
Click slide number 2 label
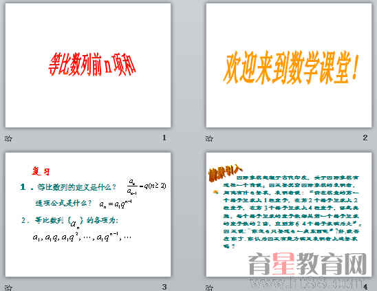click(365, 138)
